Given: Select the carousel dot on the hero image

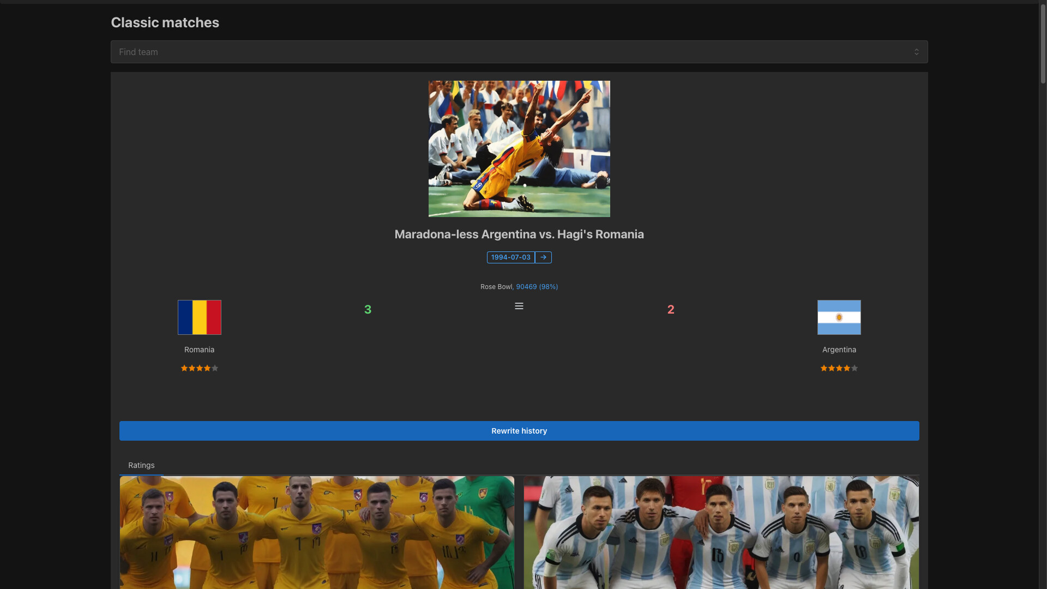Looking at the screenshot, I should click(525, 185).
